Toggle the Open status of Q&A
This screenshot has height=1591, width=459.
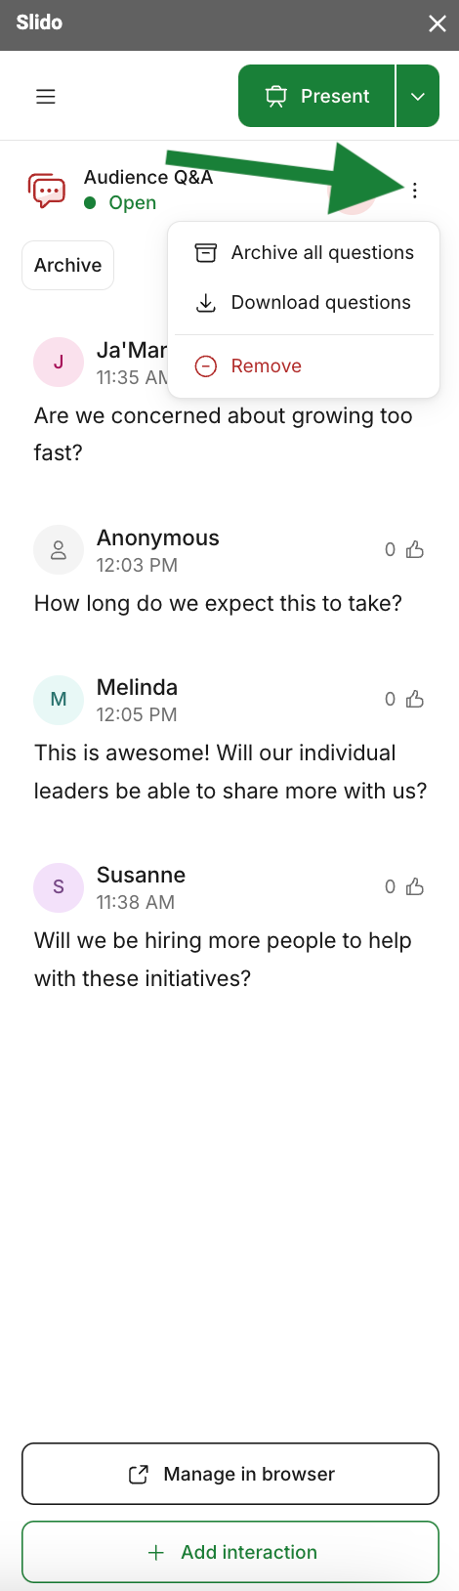[121, 203]
